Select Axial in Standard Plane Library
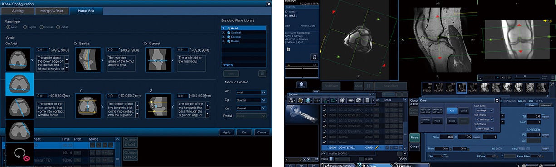556x167 pixels. pyautogui.click(x=243, y=28)
